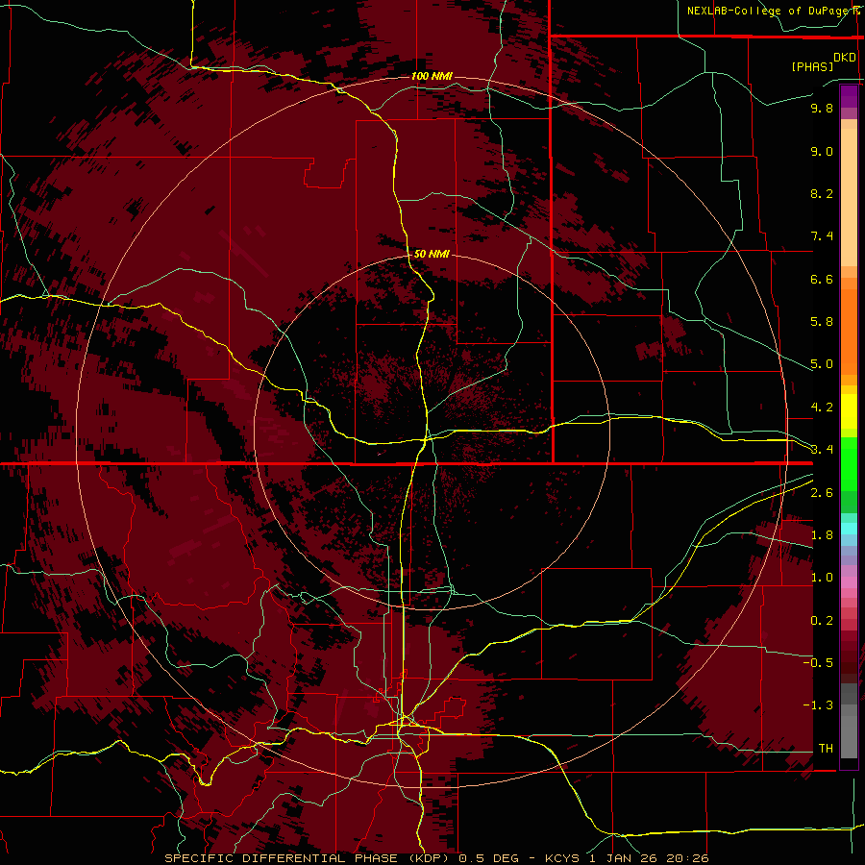This screenshot has width=865, height=865.
Task: Click the 8.2 value on the color scale
Action: coord(822,193)
